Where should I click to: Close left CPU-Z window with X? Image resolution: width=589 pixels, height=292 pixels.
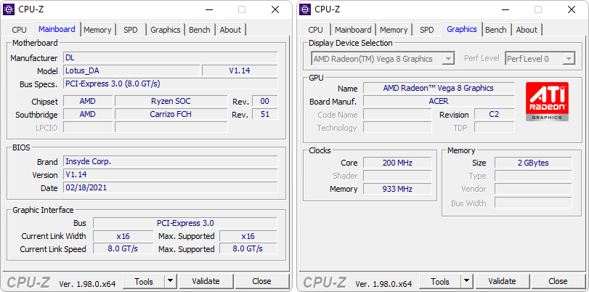coord(275,9)
